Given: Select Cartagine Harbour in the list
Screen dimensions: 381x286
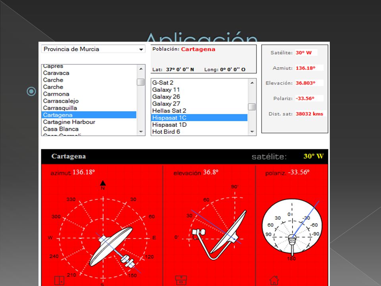Looking at the screenshot, I should click(89, 122).
